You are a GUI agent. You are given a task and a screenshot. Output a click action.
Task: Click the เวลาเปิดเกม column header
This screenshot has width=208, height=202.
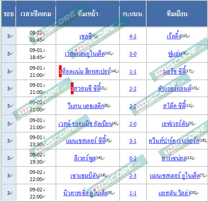click(x=36, y=13)
